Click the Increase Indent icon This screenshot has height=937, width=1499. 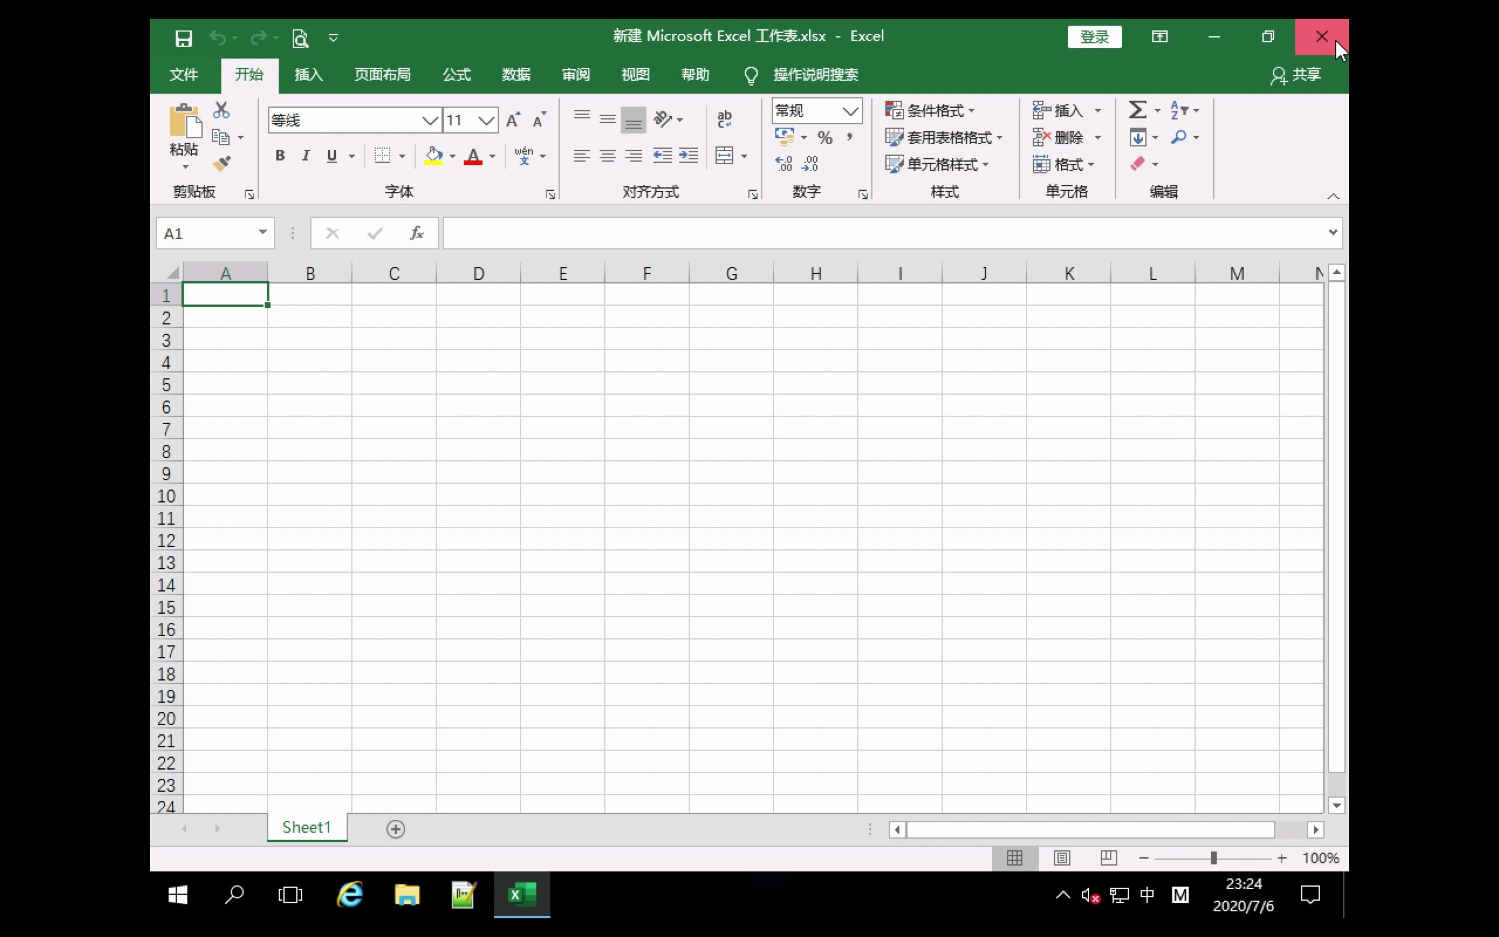tap(688, 155)
